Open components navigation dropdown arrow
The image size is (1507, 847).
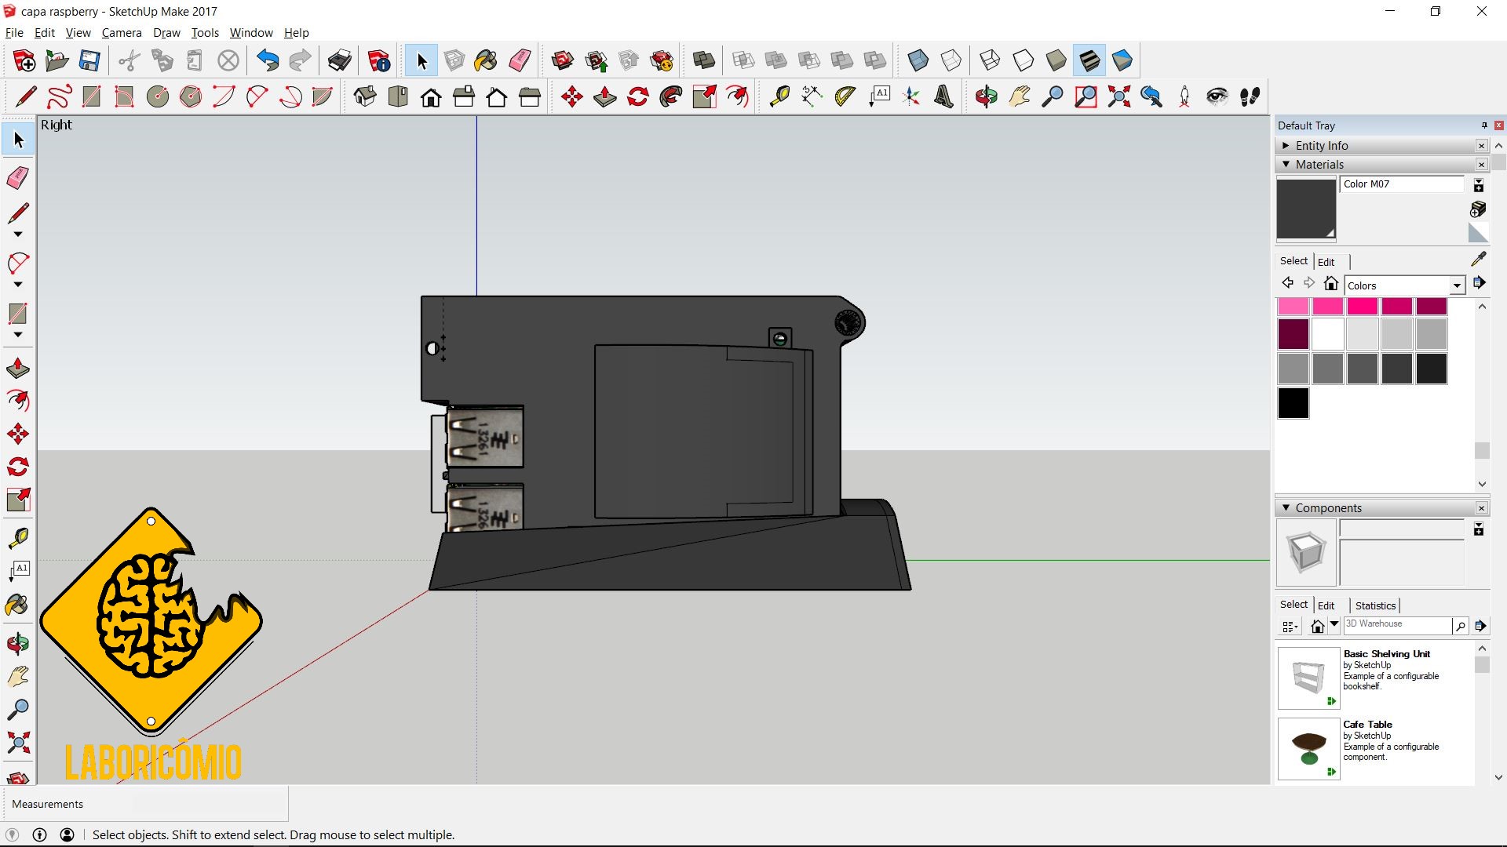[1334, 624]
